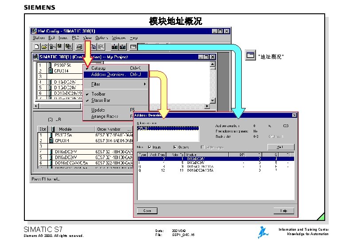Click the Open station online icon beside Open
The width and height of the screenshot is (346, 240).
tap(52, 47)
